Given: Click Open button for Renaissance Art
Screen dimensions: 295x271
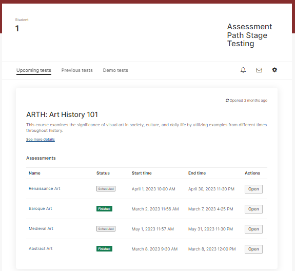Looking at the screenshot, I should [253, 189].
